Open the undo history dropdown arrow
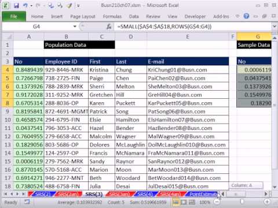 coord(31,6)
